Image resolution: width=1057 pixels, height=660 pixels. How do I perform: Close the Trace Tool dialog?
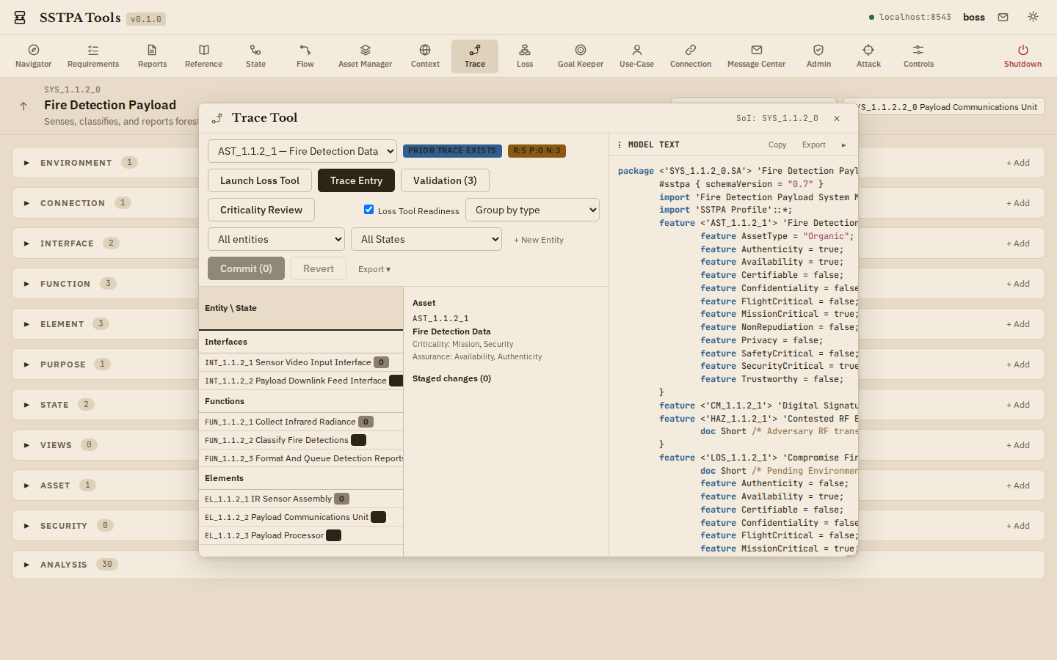(837, 118)
